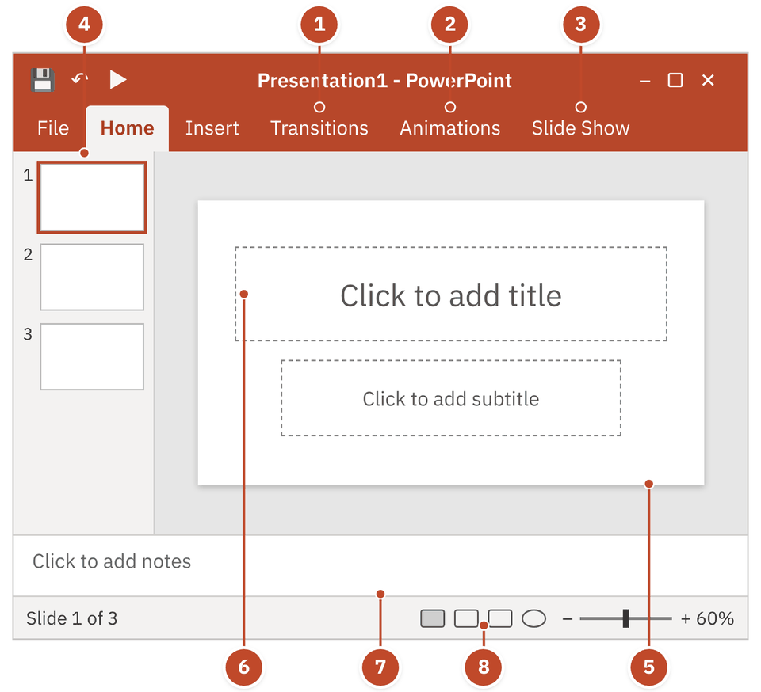761x692 pixels.
Task: Click the Undo arrow icon
Action: [x=79, y=78]
